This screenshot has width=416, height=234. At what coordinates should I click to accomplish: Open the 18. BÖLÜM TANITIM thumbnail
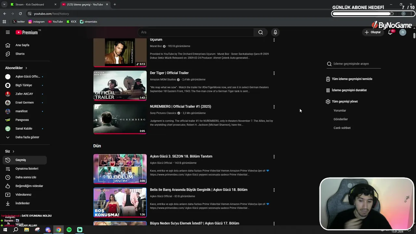click(120, 169)
